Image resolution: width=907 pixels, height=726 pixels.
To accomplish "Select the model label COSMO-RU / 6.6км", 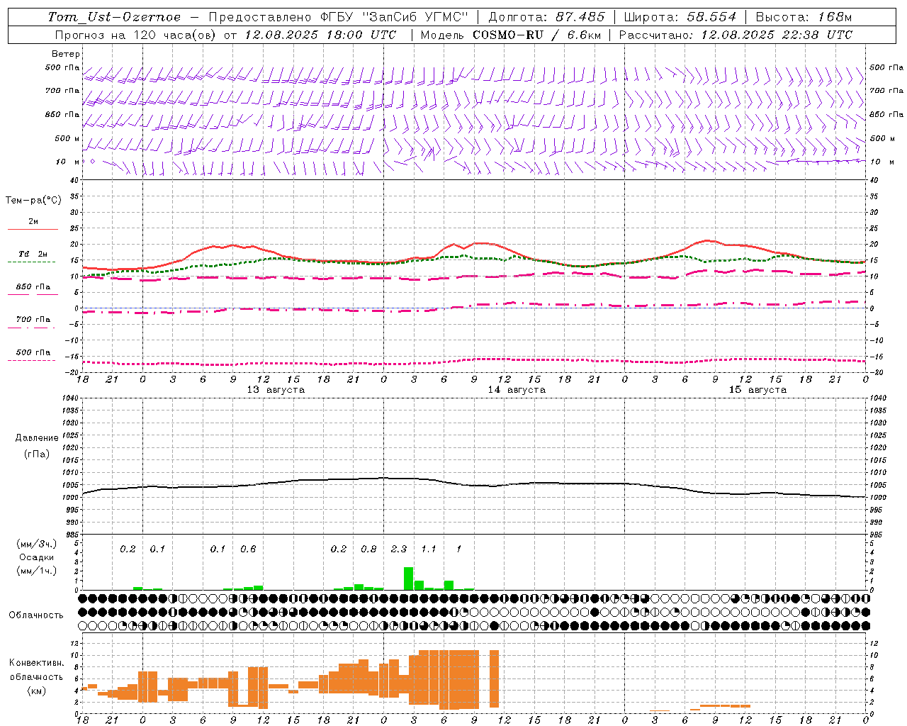I will 538,35.
